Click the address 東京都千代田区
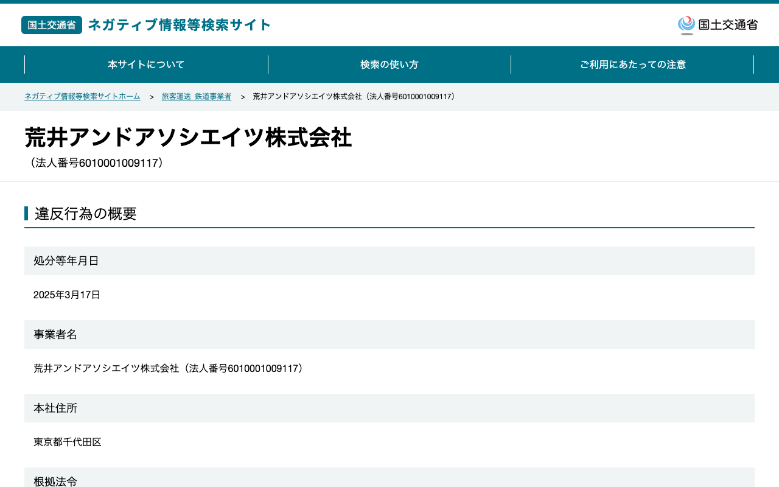 68,443
